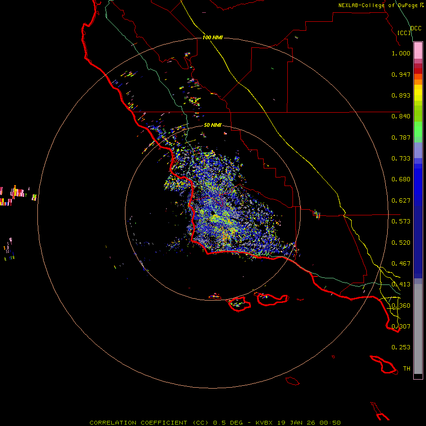Click the 0.680 scale value
Screen dimensions: 426x426
point(401,179)
